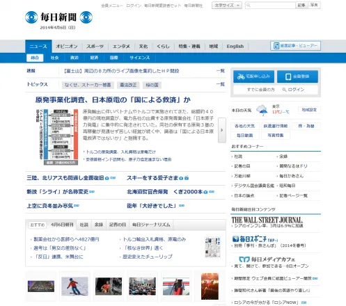Click the 各地の天気 button
The image size is (346, 306).
[x=244, y=126]
